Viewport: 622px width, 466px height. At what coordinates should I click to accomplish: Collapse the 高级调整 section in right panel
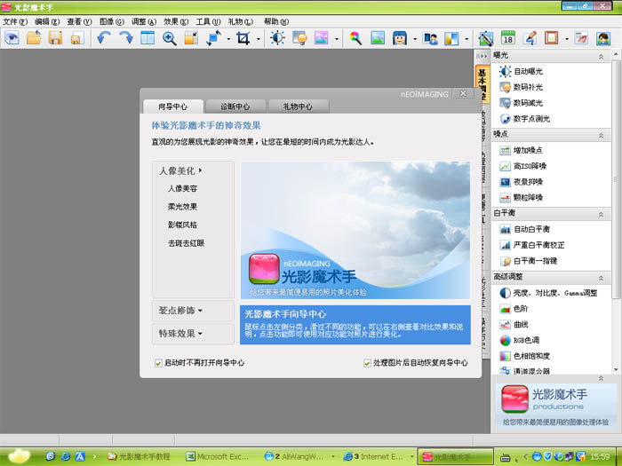601,278
